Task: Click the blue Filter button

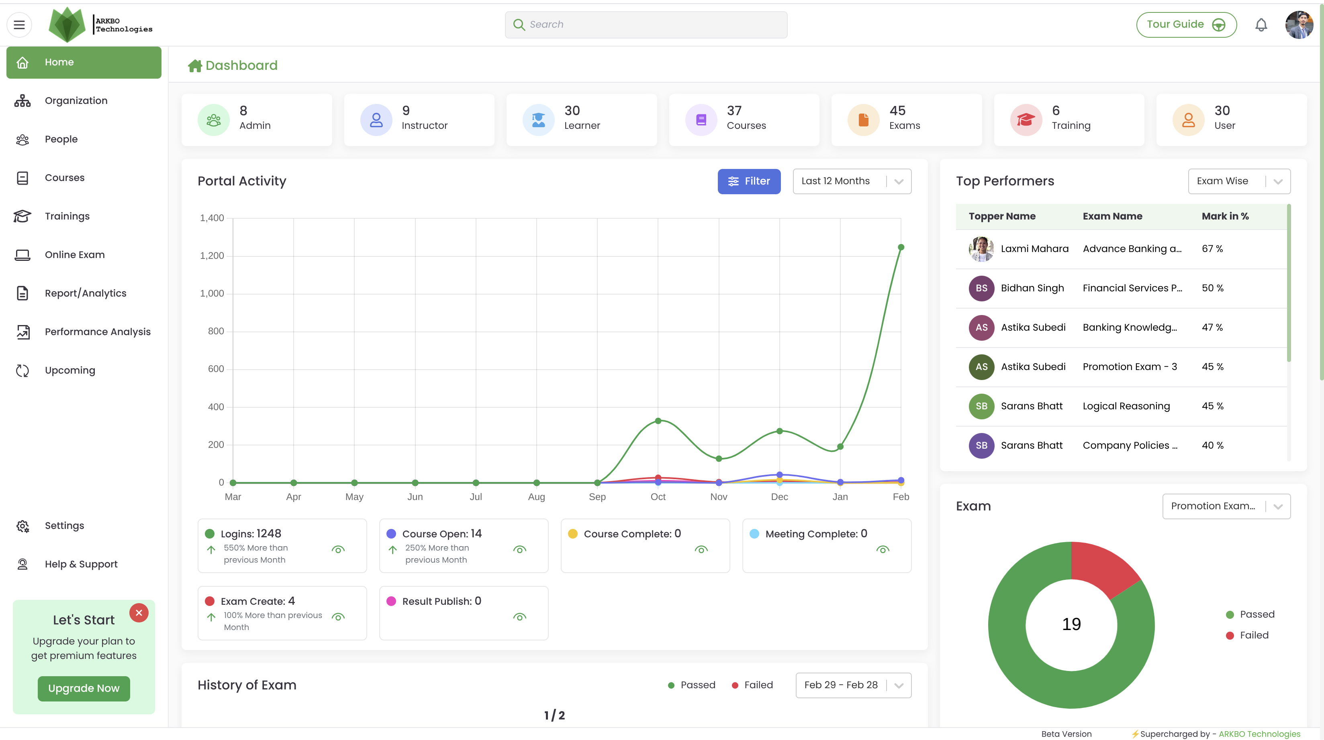Action: pos(749,181)
